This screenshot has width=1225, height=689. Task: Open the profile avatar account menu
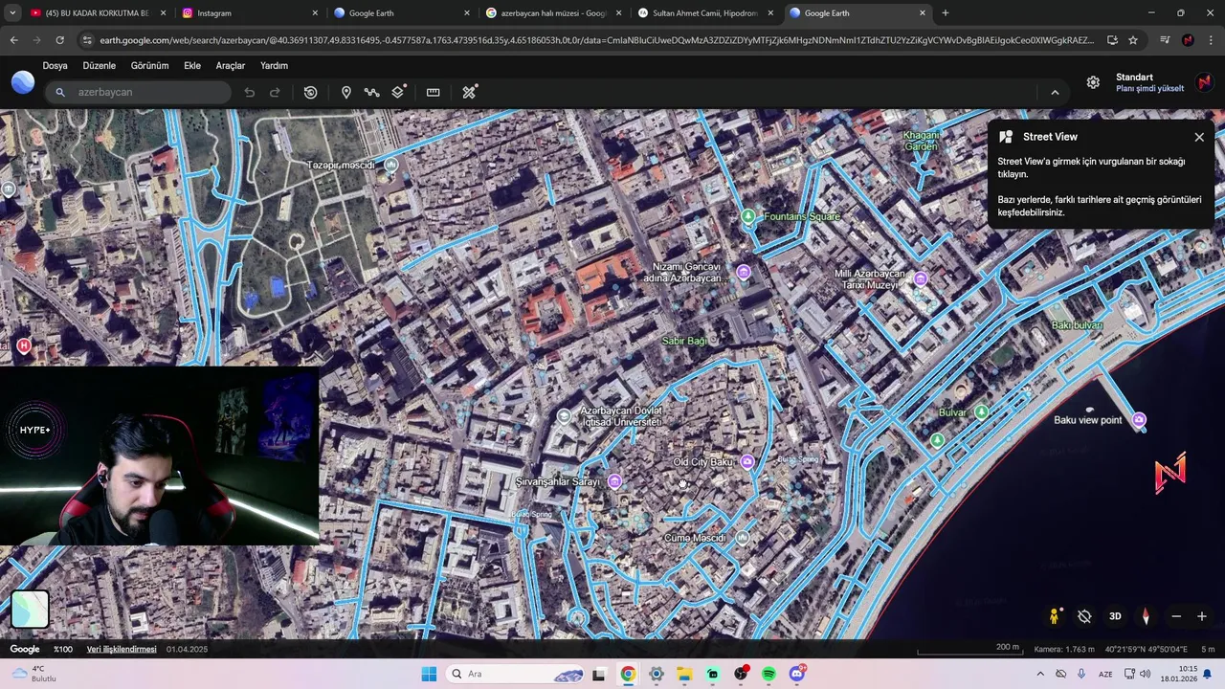point(1205,82)
